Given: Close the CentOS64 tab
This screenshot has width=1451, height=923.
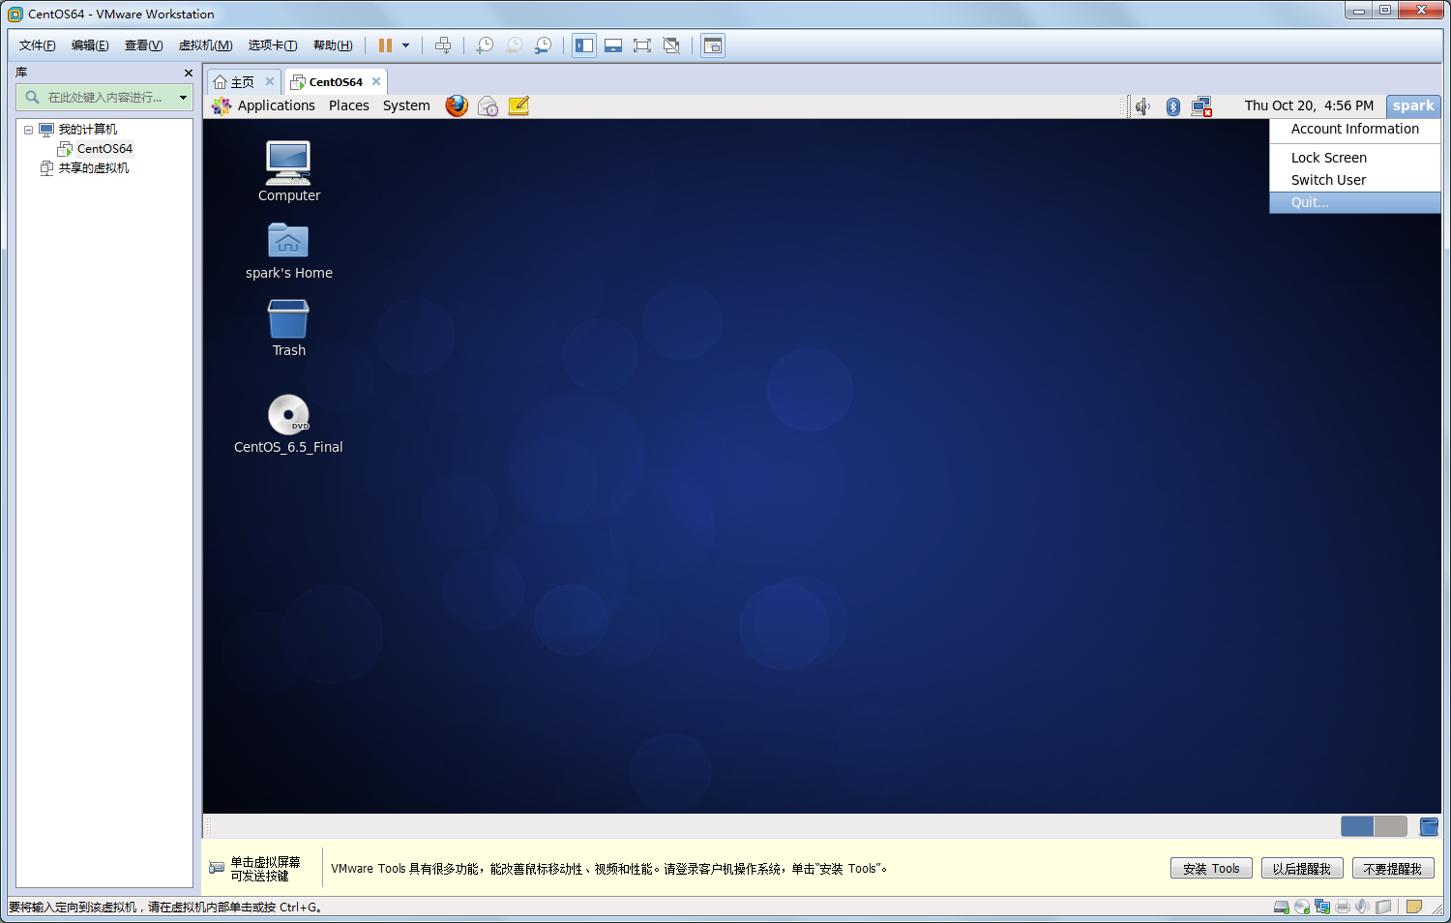Looking at the screenshot, I should coord(376,81).
